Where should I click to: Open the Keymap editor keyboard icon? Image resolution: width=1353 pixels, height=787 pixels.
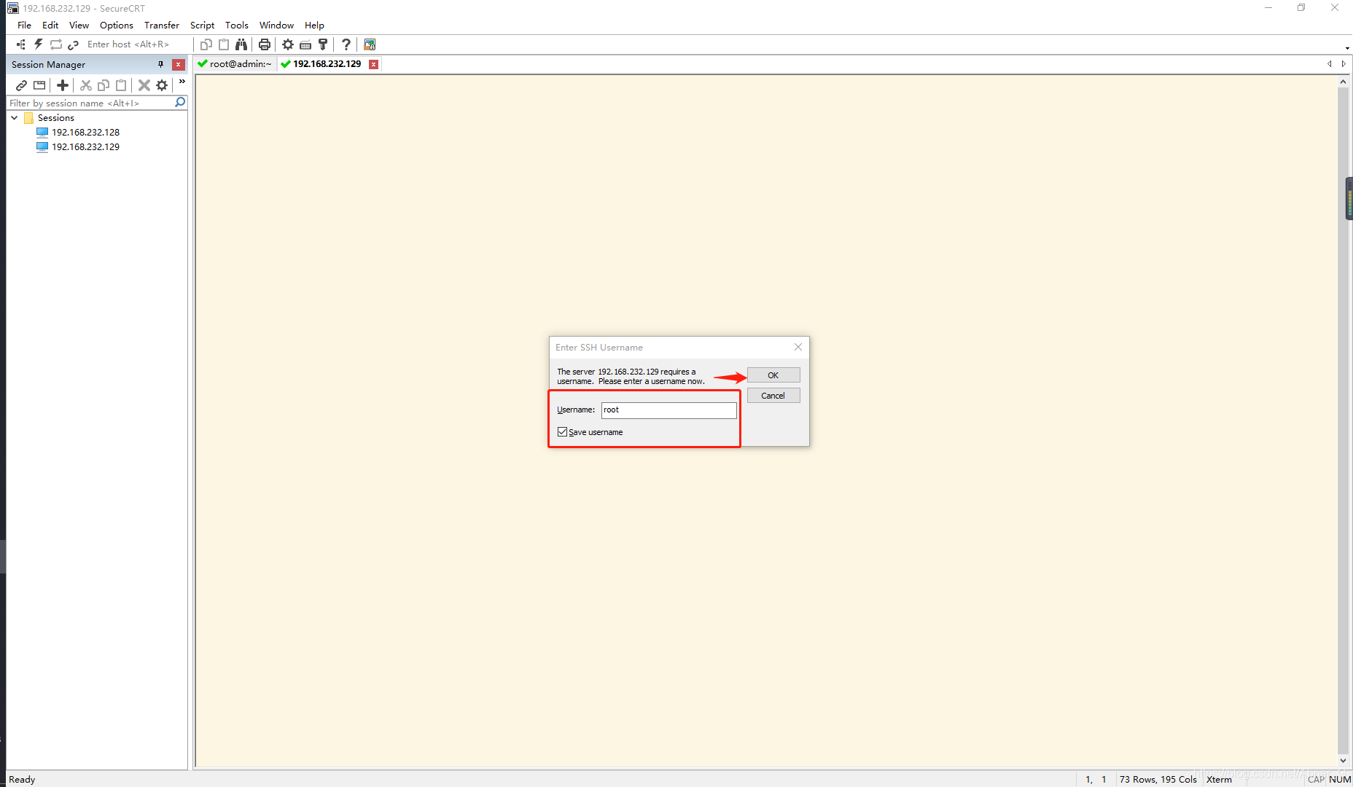(305, 44)
